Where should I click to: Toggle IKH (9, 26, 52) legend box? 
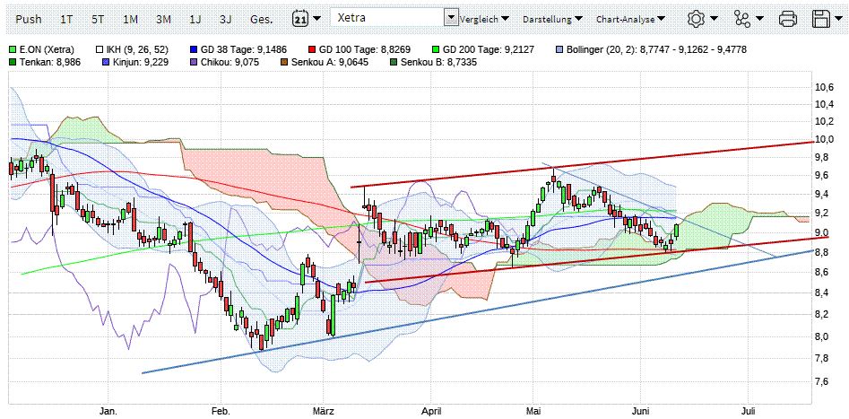click(100, 50)
